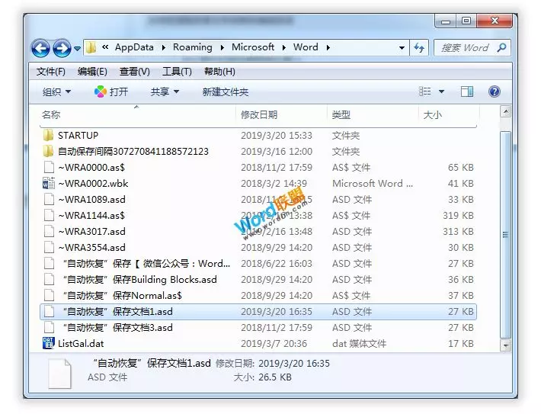
Task: Go back with the Back arrow button
Action: [40, 47]
